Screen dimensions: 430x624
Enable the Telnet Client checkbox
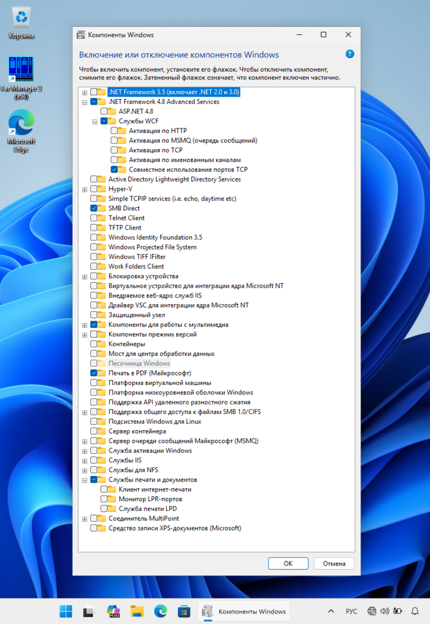click(93, 218)
